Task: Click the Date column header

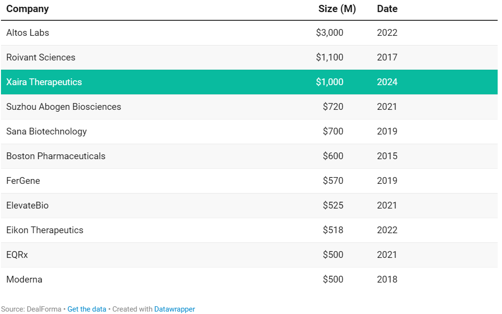Action: [387, 9]
